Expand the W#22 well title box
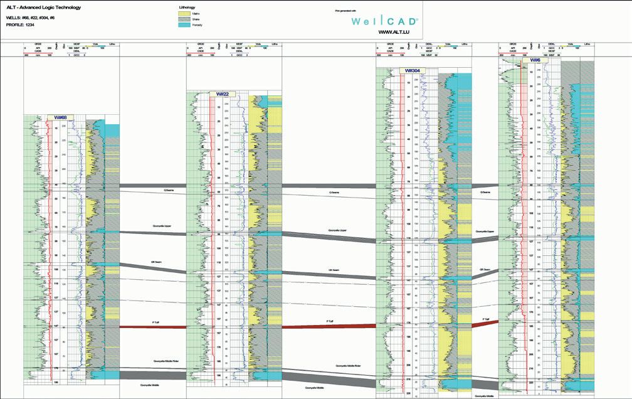This screenshot has width=632, height=399. (x=223, y=93)
